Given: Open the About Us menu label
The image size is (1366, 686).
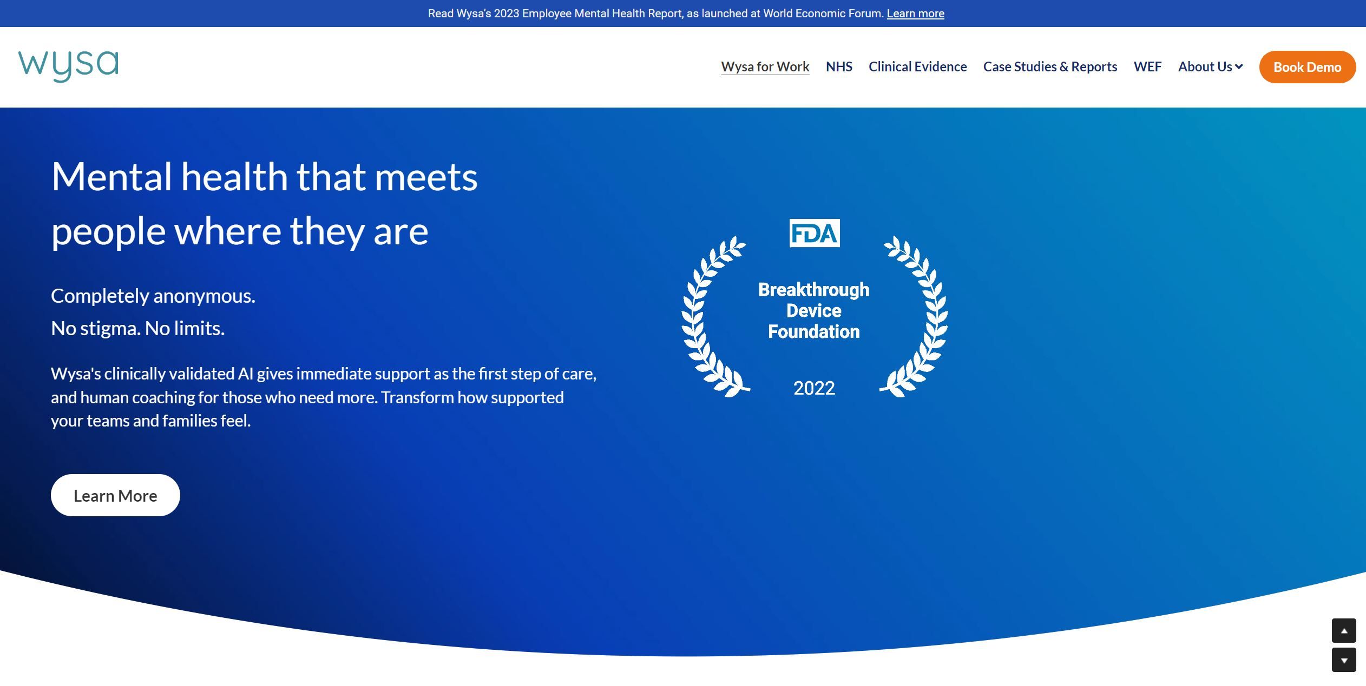Looking at the screenshot, I should click(1205, 66).
